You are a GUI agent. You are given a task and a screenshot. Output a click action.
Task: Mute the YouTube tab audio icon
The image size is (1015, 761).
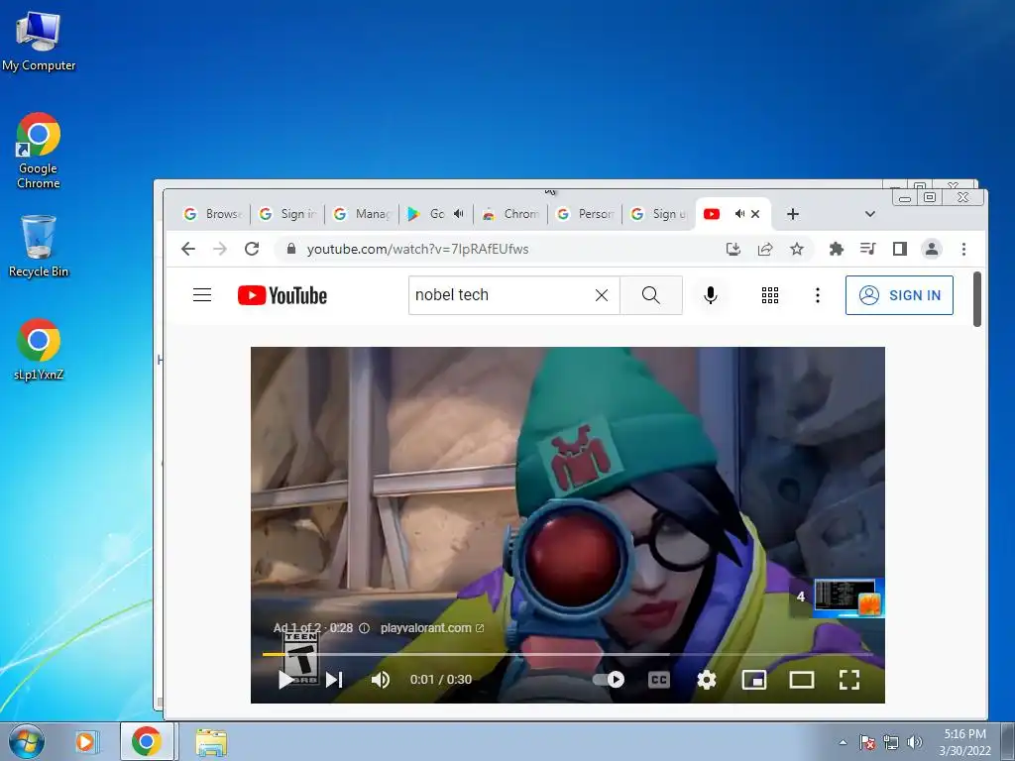pos(739,214)
